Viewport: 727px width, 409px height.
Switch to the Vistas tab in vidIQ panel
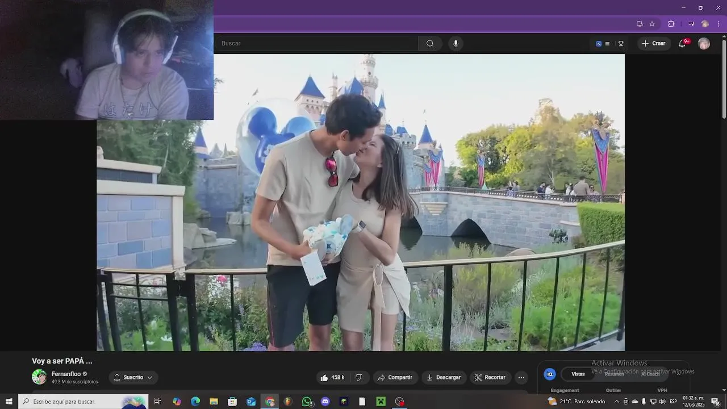pos(578,374)
